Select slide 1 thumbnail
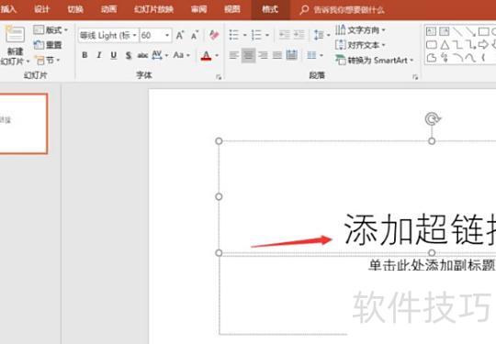The image size is (496, 344). point(23,124)
